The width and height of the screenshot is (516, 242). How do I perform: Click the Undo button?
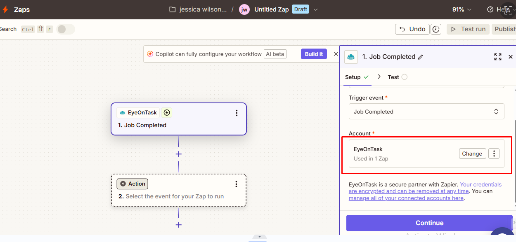[x=412, y=29]
